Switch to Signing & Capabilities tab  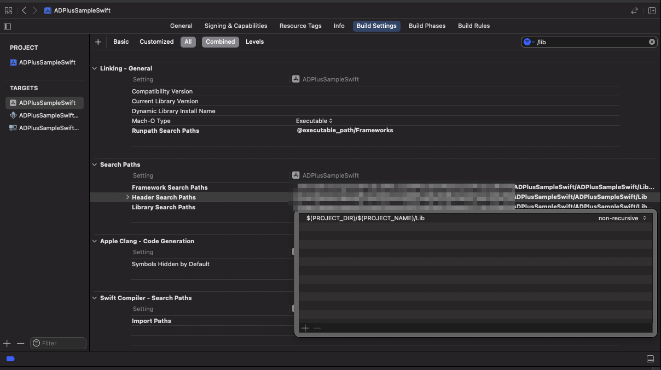tap(236, 26)
